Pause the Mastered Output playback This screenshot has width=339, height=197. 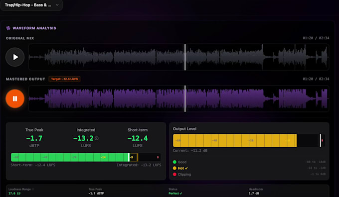15,98
